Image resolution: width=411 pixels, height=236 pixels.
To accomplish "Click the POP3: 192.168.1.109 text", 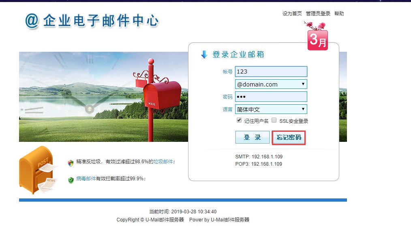I will click(259, 164).
